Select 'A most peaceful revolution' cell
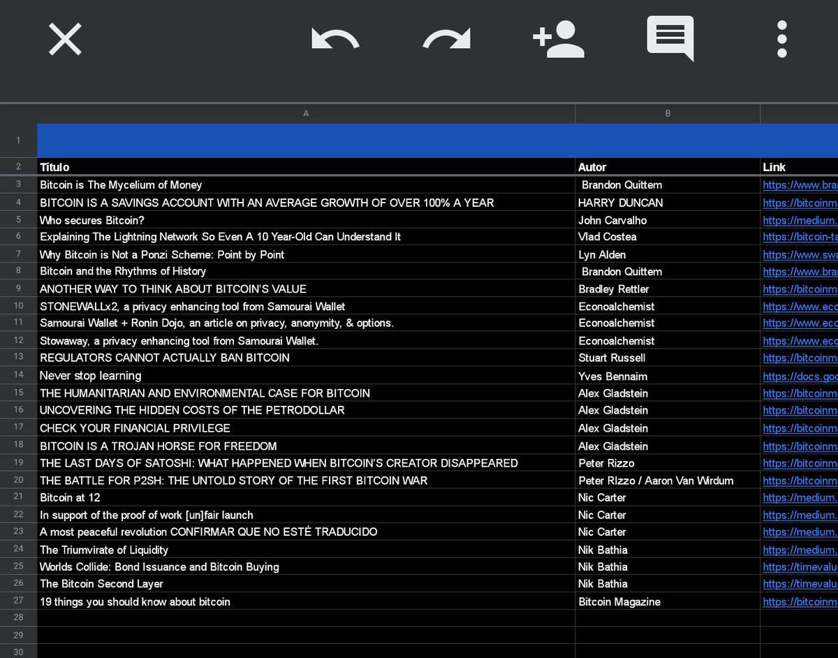This screenshot has height=658, width=838. 306,532
